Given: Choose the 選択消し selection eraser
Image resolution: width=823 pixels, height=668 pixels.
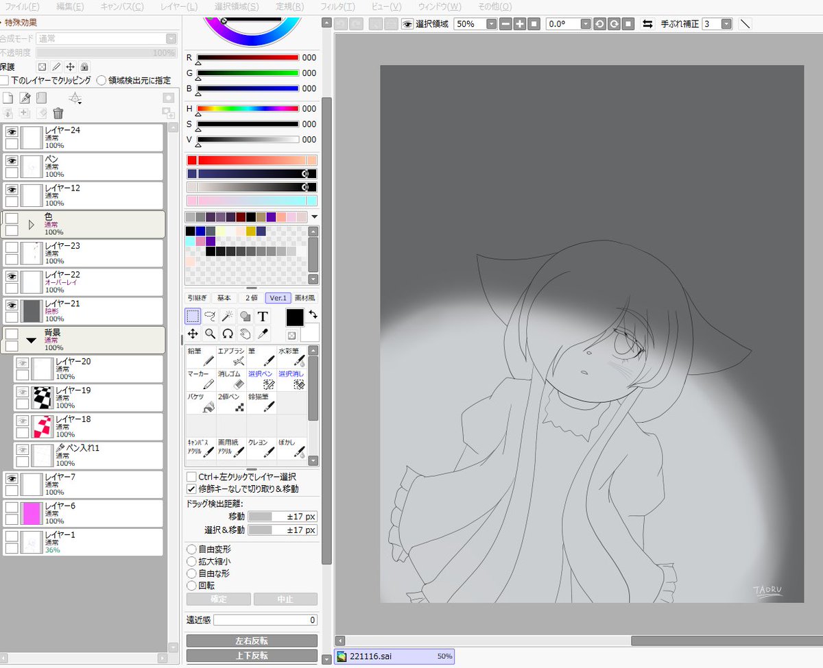Looking at the screenshot, I should (291, 380).
